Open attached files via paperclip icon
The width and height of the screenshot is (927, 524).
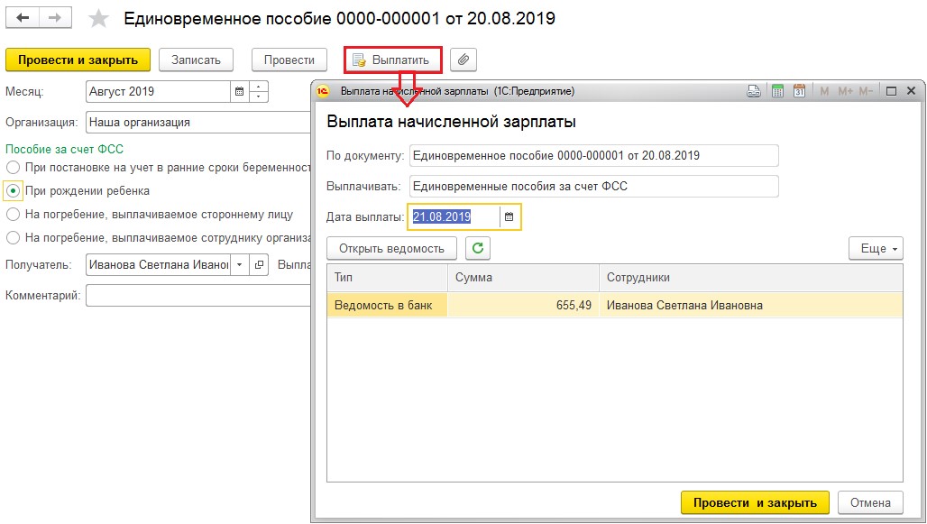coord(463,60)
